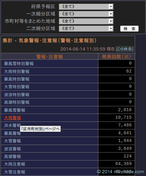
Task: Select the 波浪警報 row label
Action: (12, 149)
